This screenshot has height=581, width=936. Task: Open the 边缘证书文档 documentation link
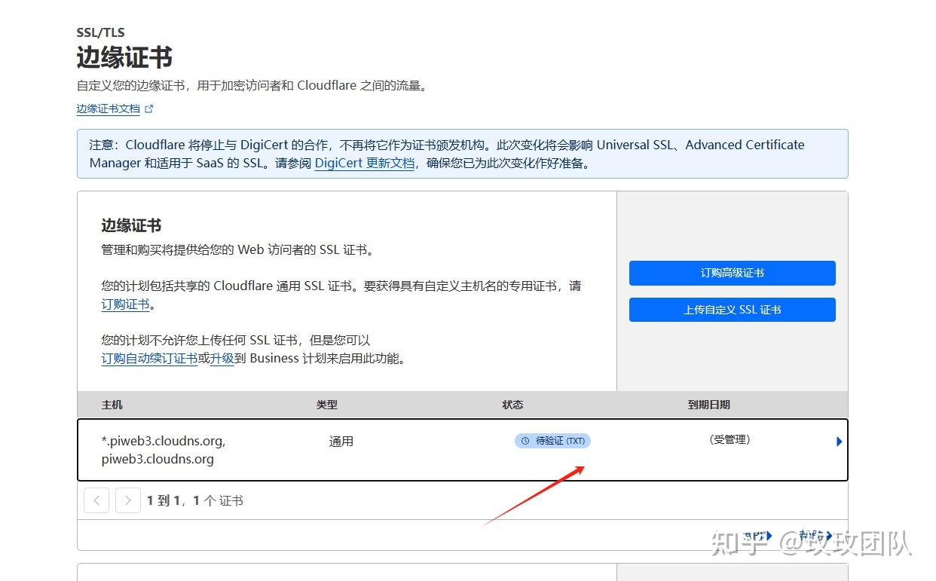[x=108, y=108]
